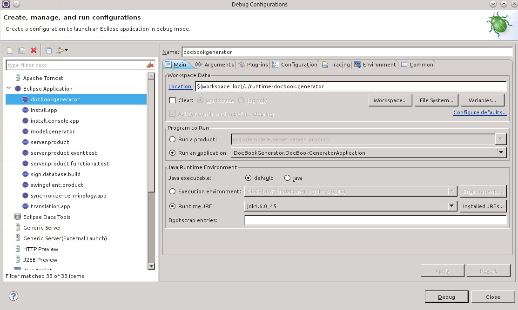Open the Environment tab

[x=375, y=65]
